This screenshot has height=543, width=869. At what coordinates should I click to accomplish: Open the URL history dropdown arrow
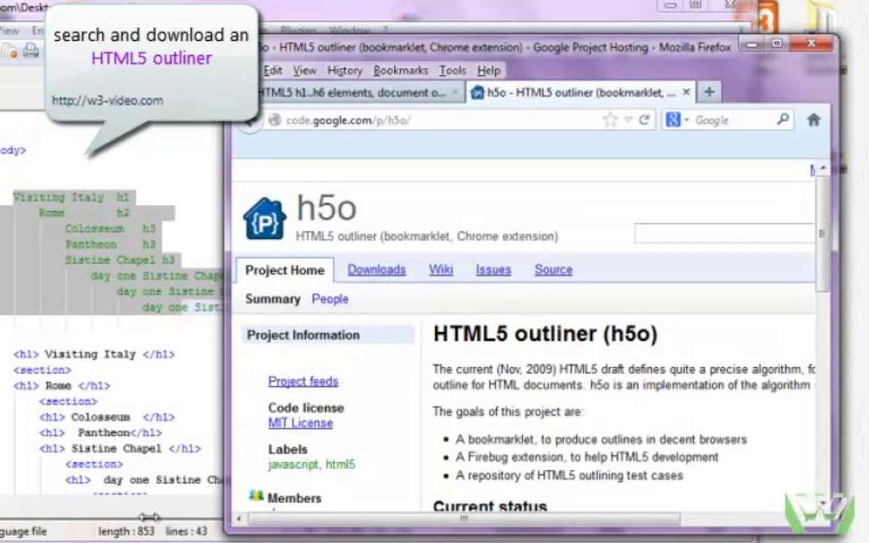tap(628, 120)
